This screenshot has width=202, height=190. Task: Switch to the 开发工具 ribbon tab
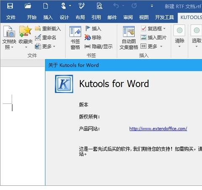click(x=165, y=17)
